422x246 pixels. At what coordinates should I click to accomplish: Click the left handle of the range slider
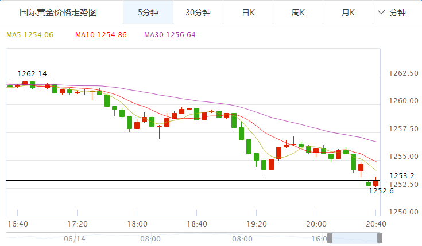pyautogui.click(x=330, y=238)
